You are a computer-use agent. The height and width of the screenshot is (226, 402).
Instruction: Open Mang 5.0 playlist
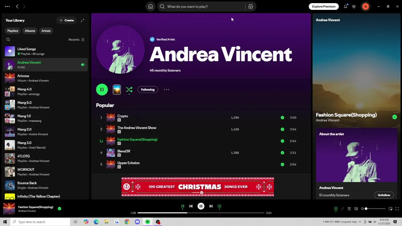(x=46, y=105)
